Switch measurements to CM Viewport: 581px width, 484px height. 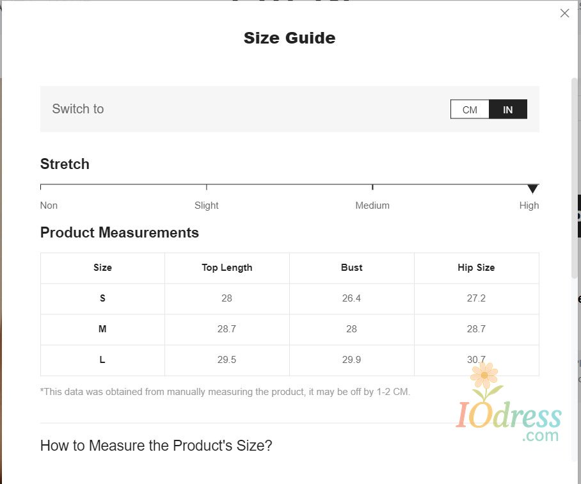[x=470, y=109]
